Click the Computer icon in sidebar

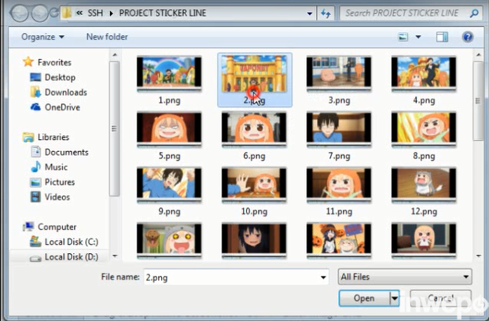pyautogui.click(x=28, y=227)
